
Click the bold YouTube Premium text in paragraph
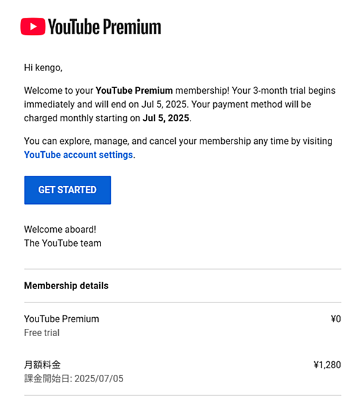(x=134, y=91)
